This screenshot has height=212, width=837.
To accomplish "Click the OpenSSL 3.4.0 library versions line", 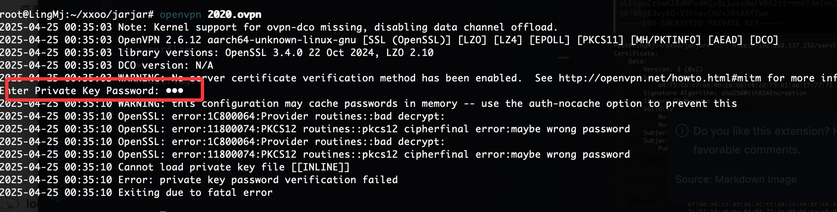I will tap(217, 53).
